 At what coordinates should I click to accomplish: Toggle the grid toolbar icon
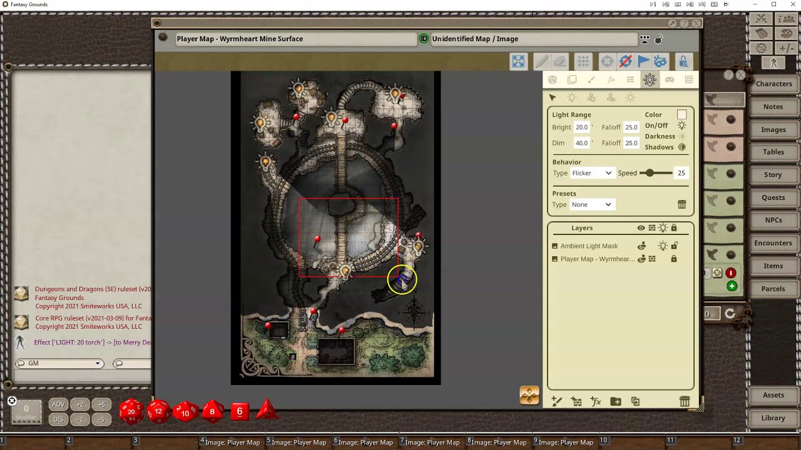pyautogui.click(x=583, y=61)
